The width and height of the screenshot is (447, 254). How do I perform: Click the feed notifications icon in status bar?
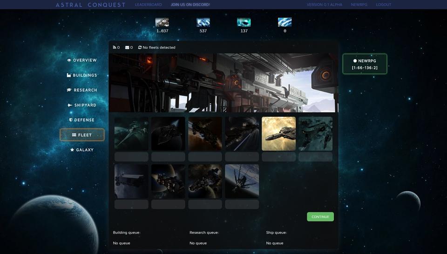(115, 47)
